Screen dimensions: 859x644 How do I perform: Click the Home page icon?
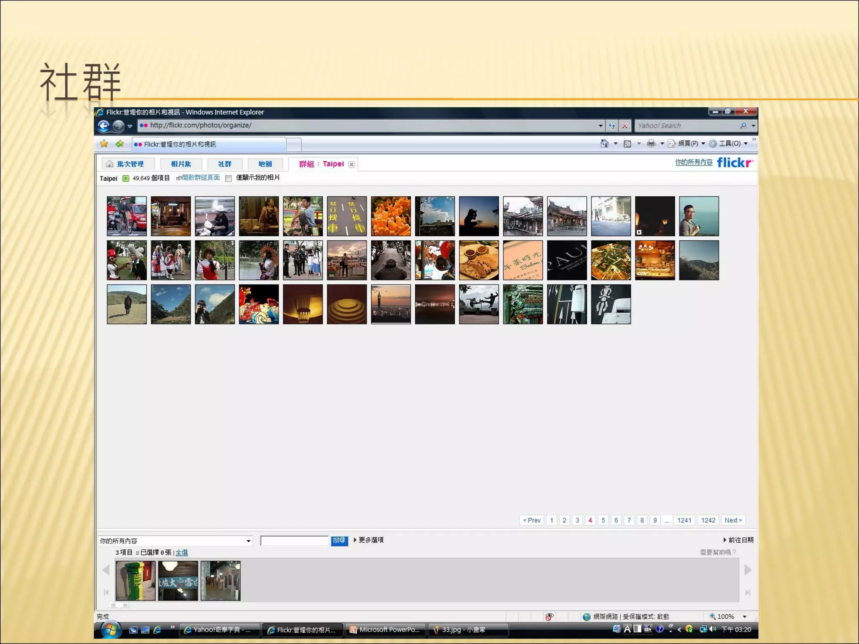point(604,144)
